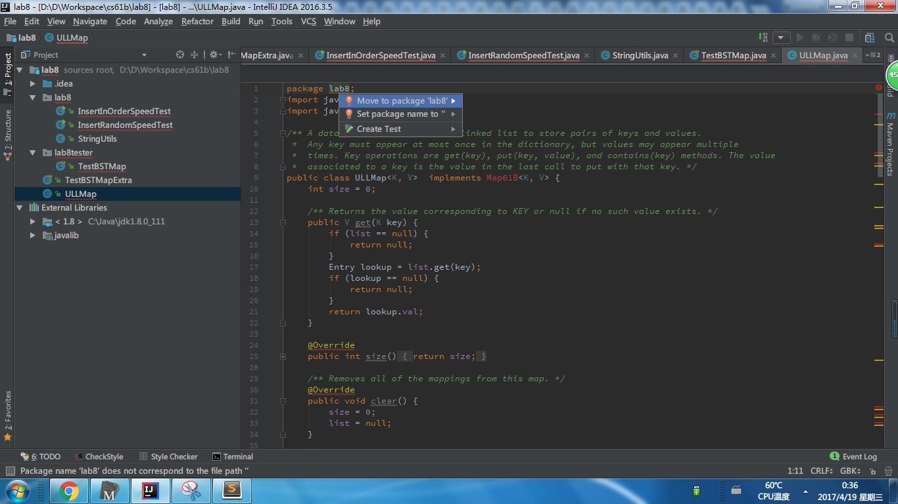Select InsertInOrderSpeedTest in project tree
898x504 pixels.
(124, 112)
